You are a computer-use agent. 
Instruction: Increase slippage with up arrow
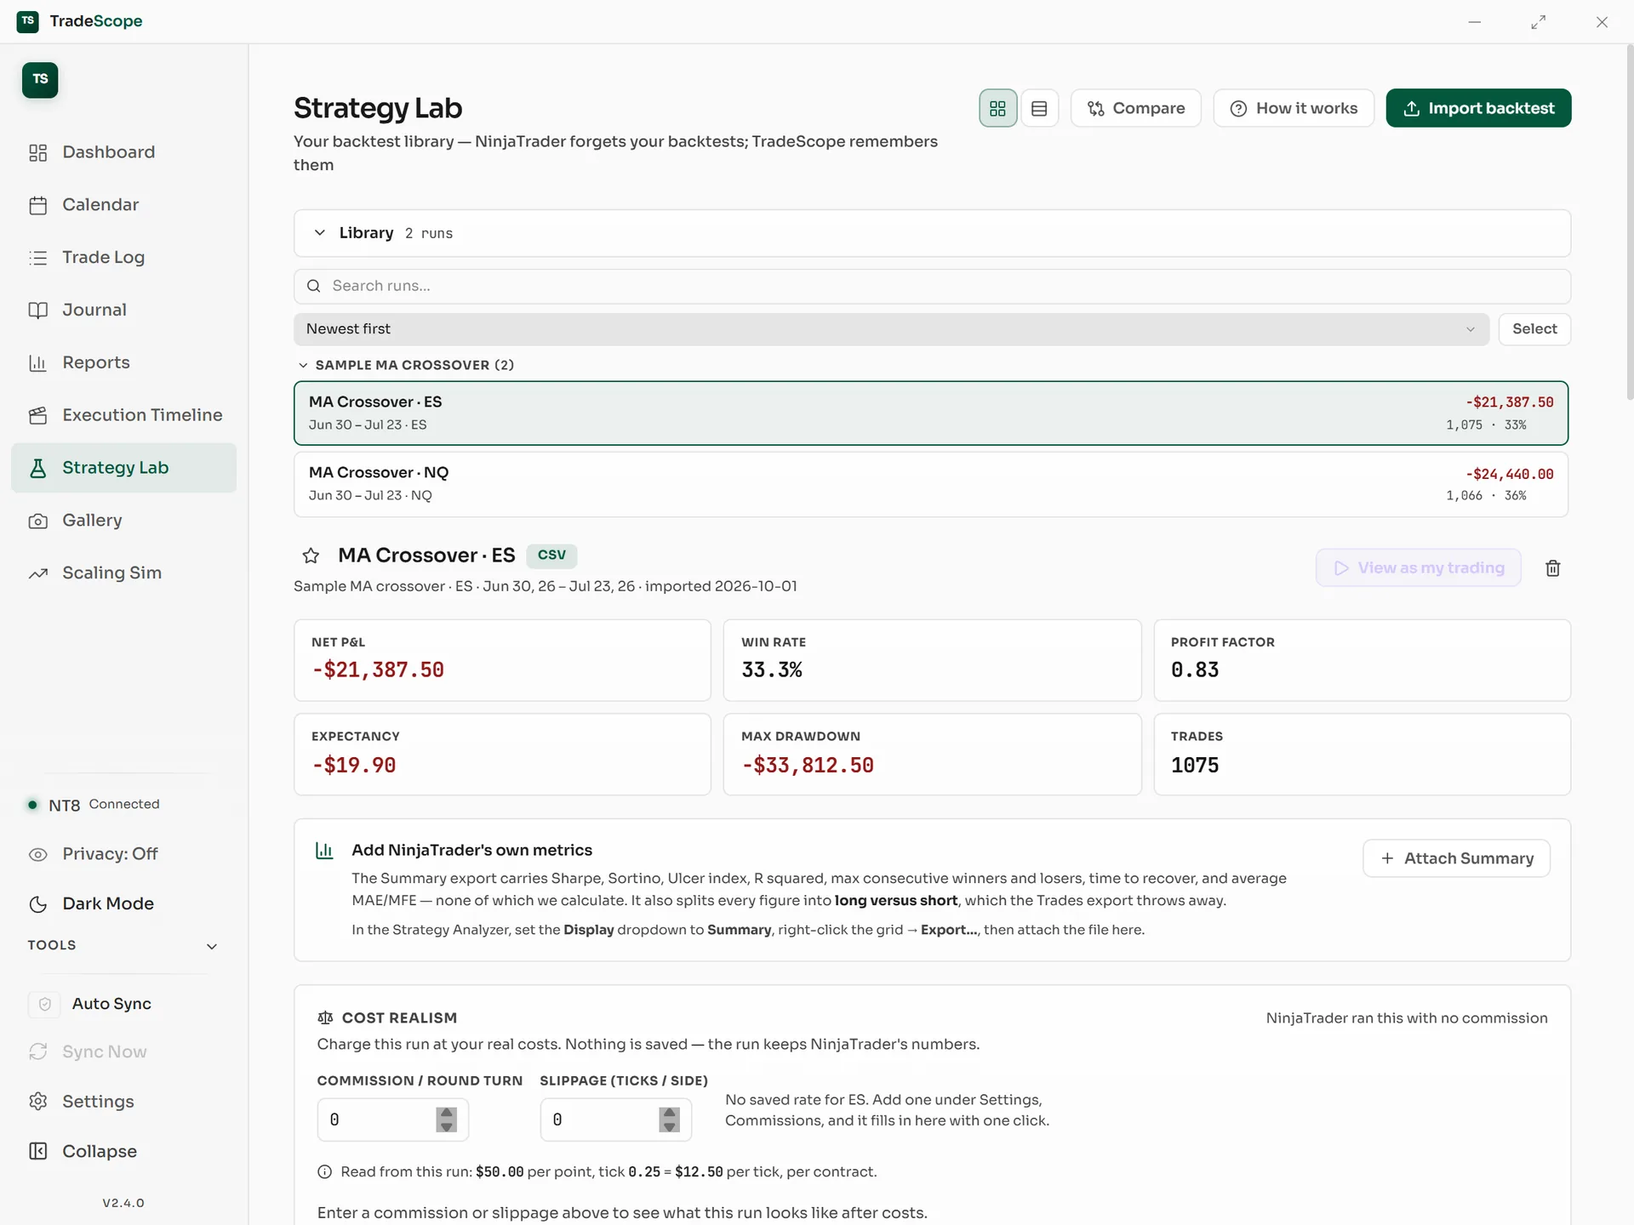[x=669, y=1113]
